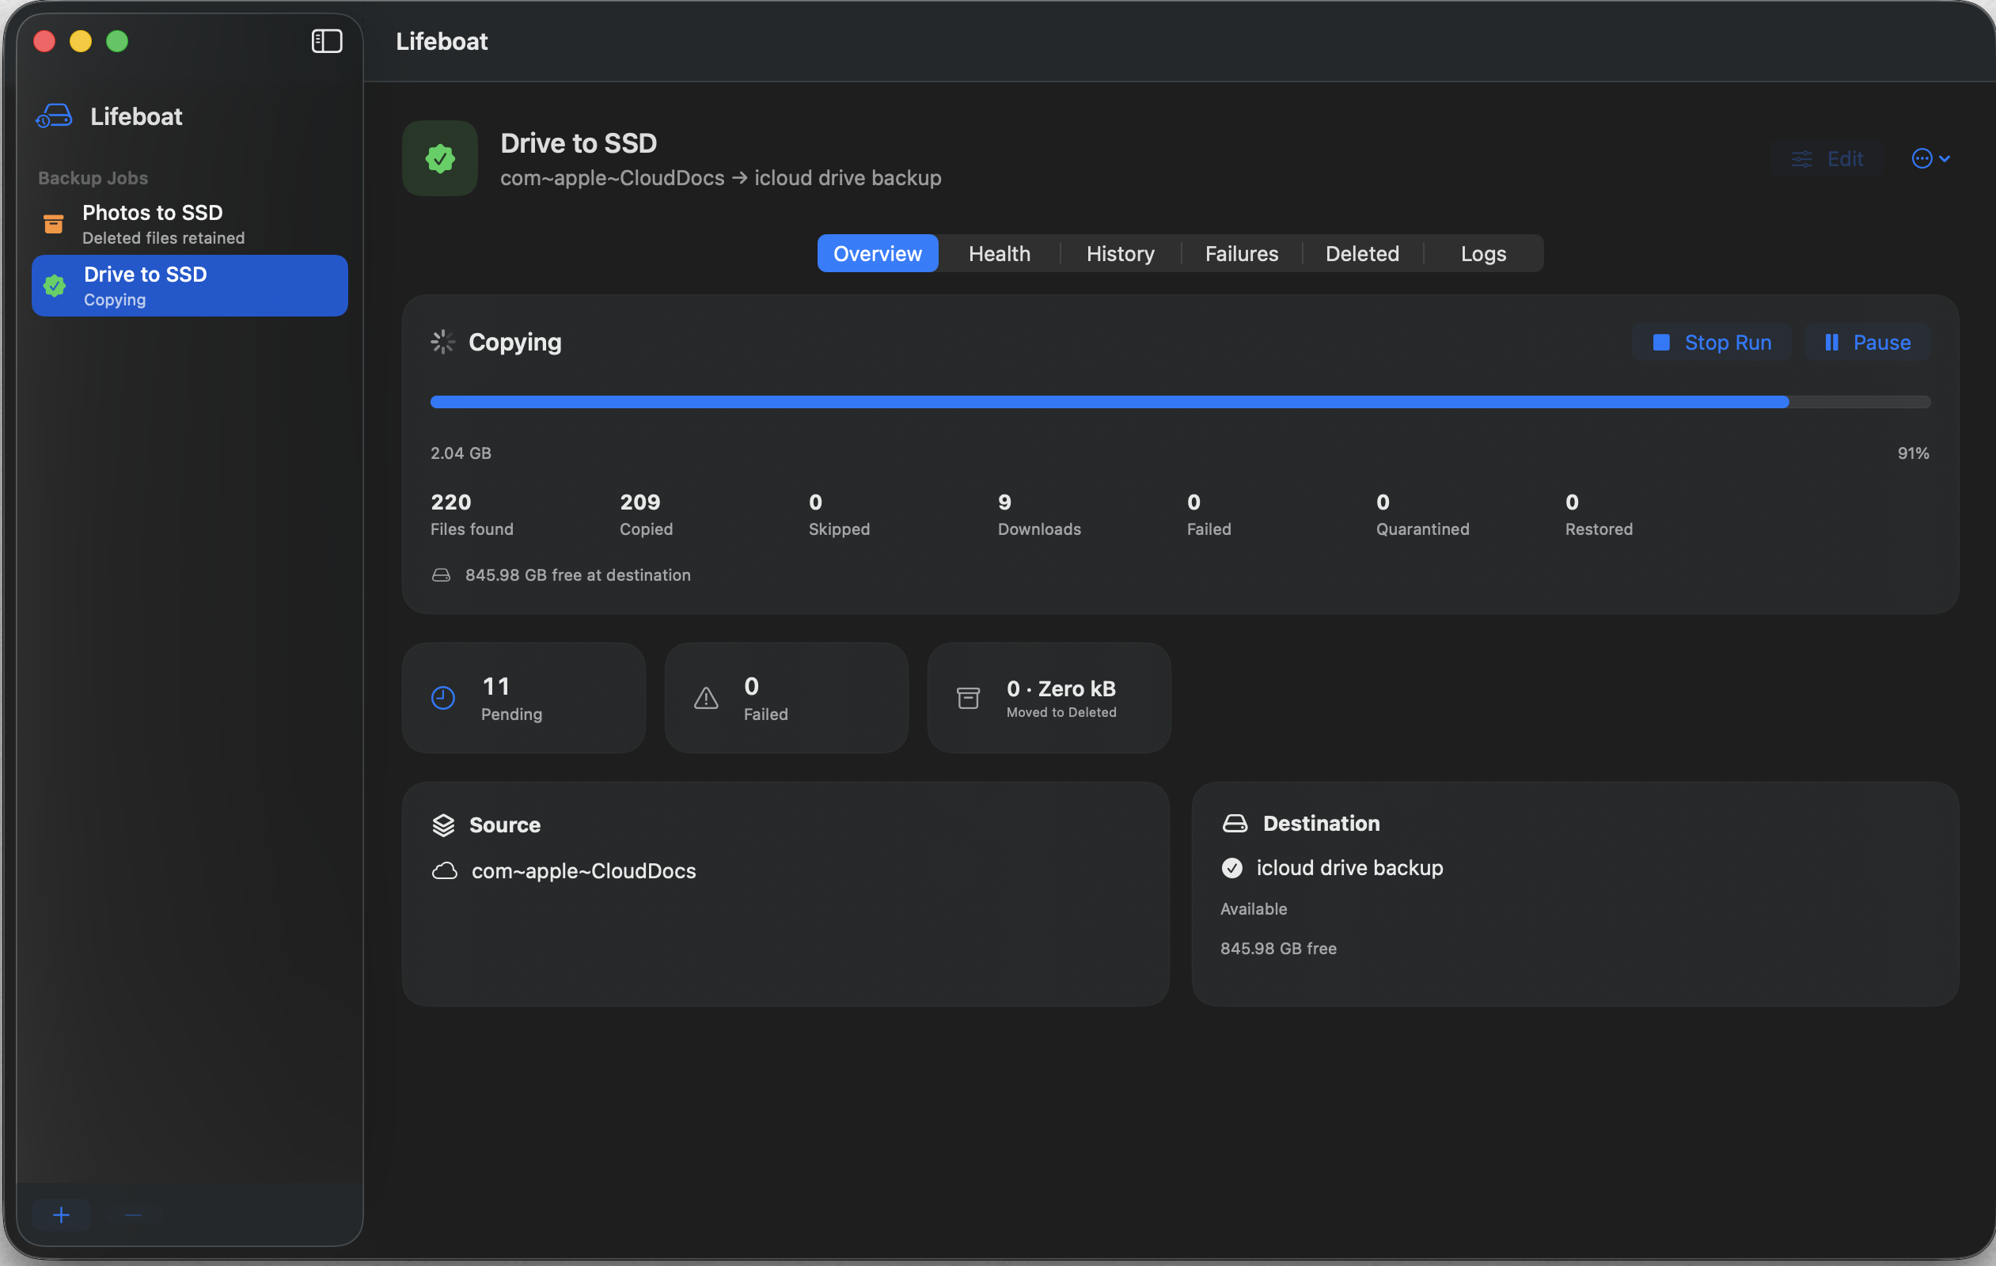Click the warning triangle on Failed card

[706, 699]
